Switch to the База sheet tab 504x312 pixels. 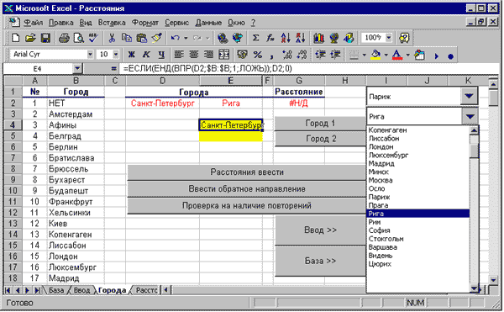(x=56, y=290)
